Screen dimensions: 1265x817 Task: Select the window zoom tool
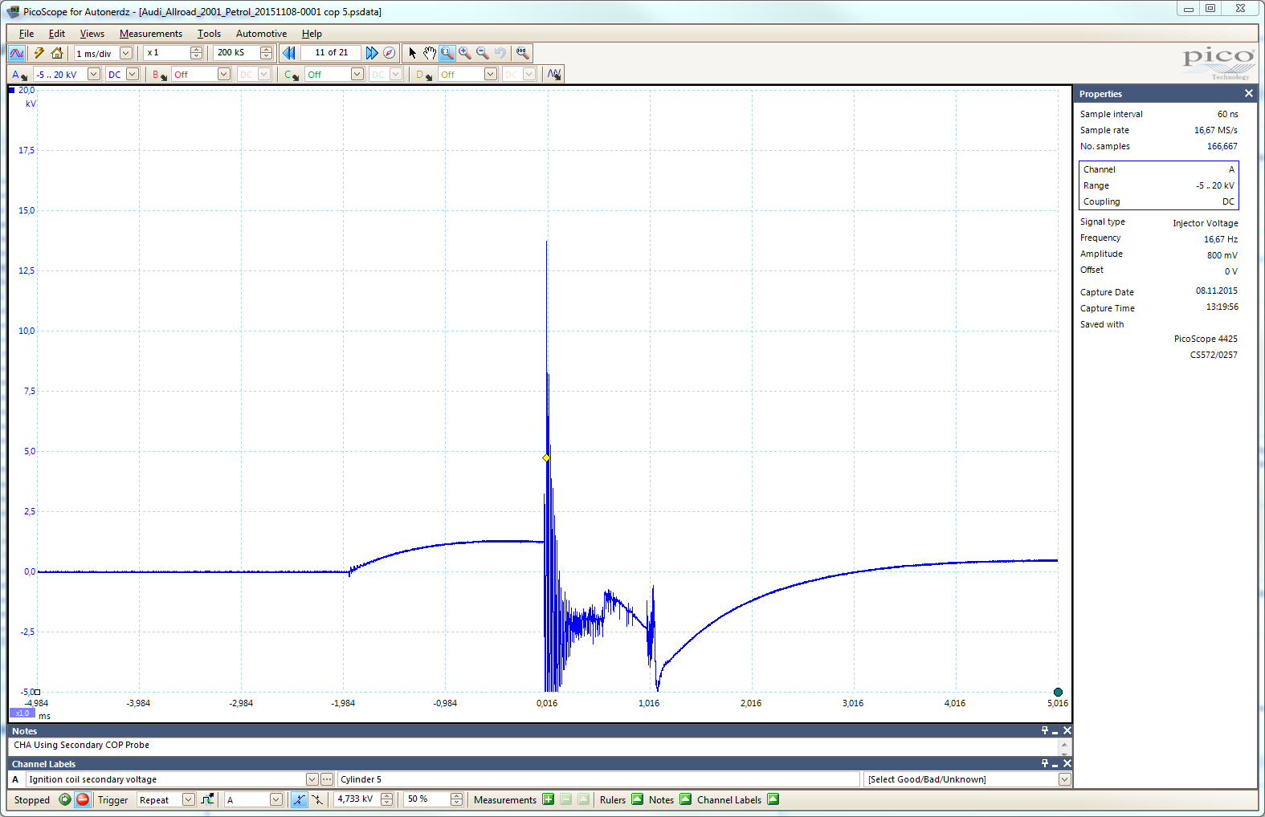447,53
